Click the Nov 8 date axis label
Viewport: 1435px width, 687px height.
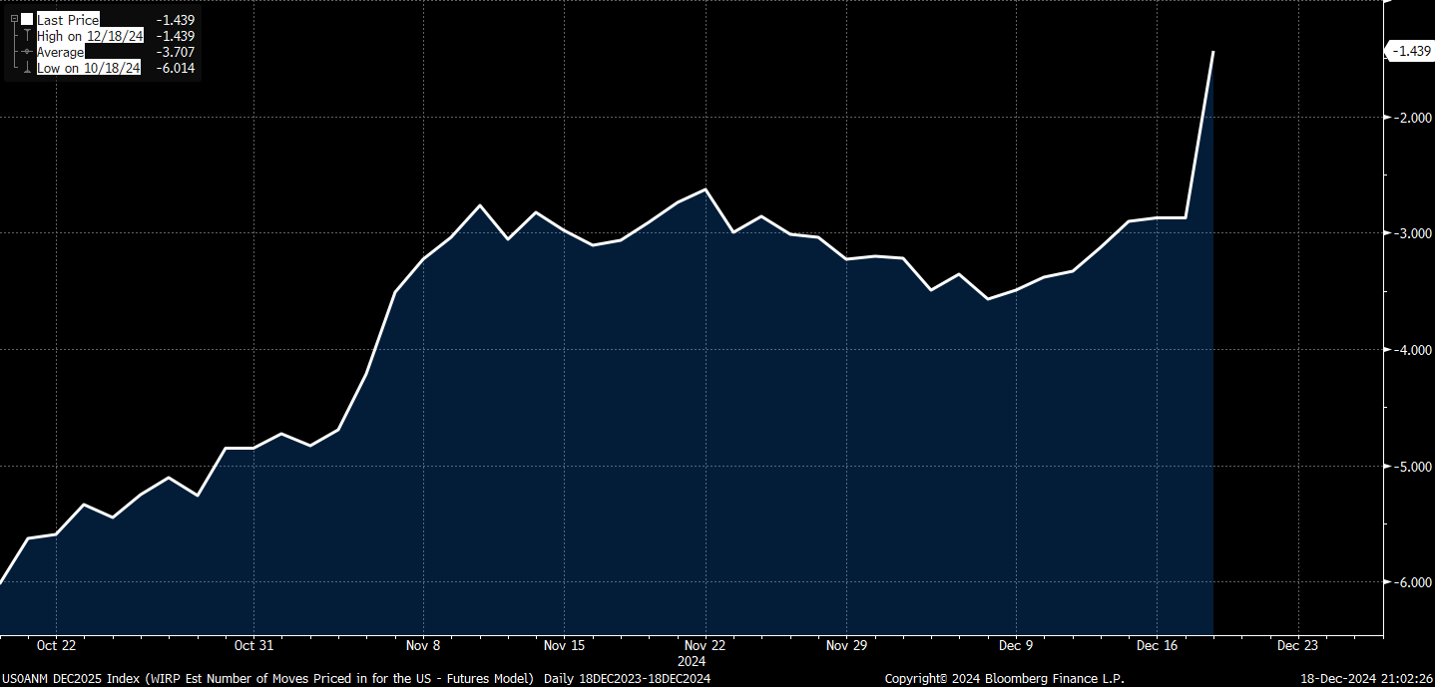[x=423, y=645]
